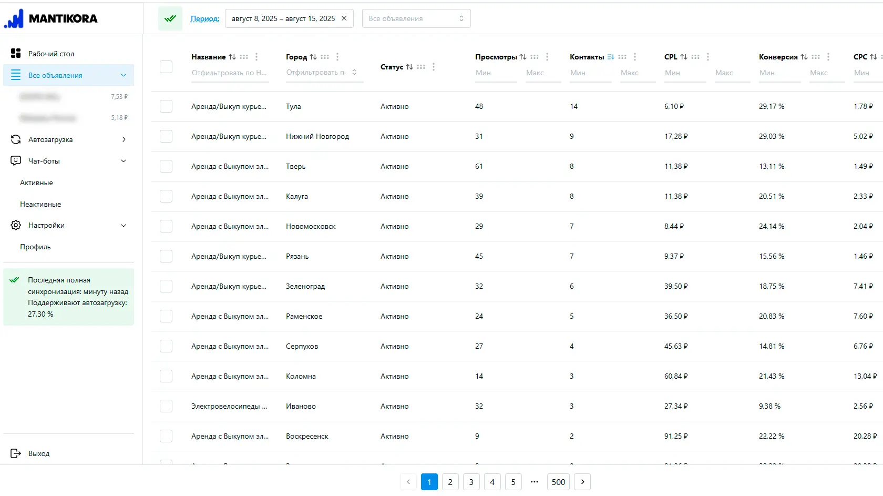This screenshot has width=883, height=496.
Task: Expand the Автозагрузка sidebar section
Action: (124, 139)
